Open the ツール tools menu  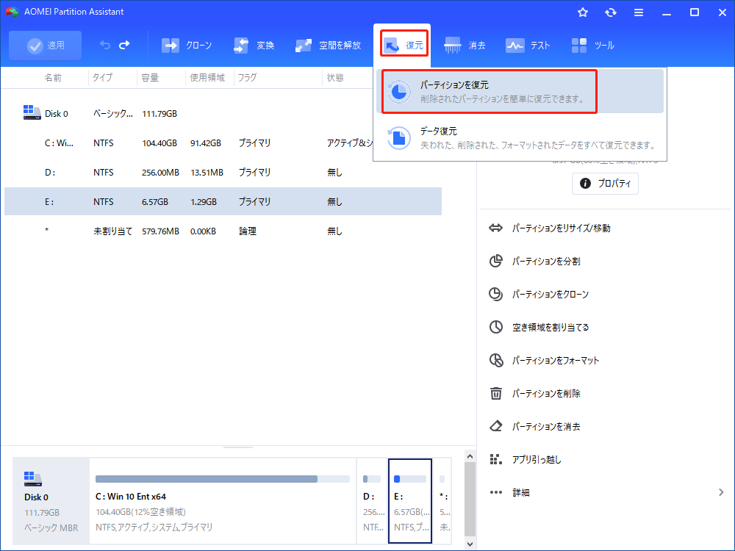pos(592,46)
